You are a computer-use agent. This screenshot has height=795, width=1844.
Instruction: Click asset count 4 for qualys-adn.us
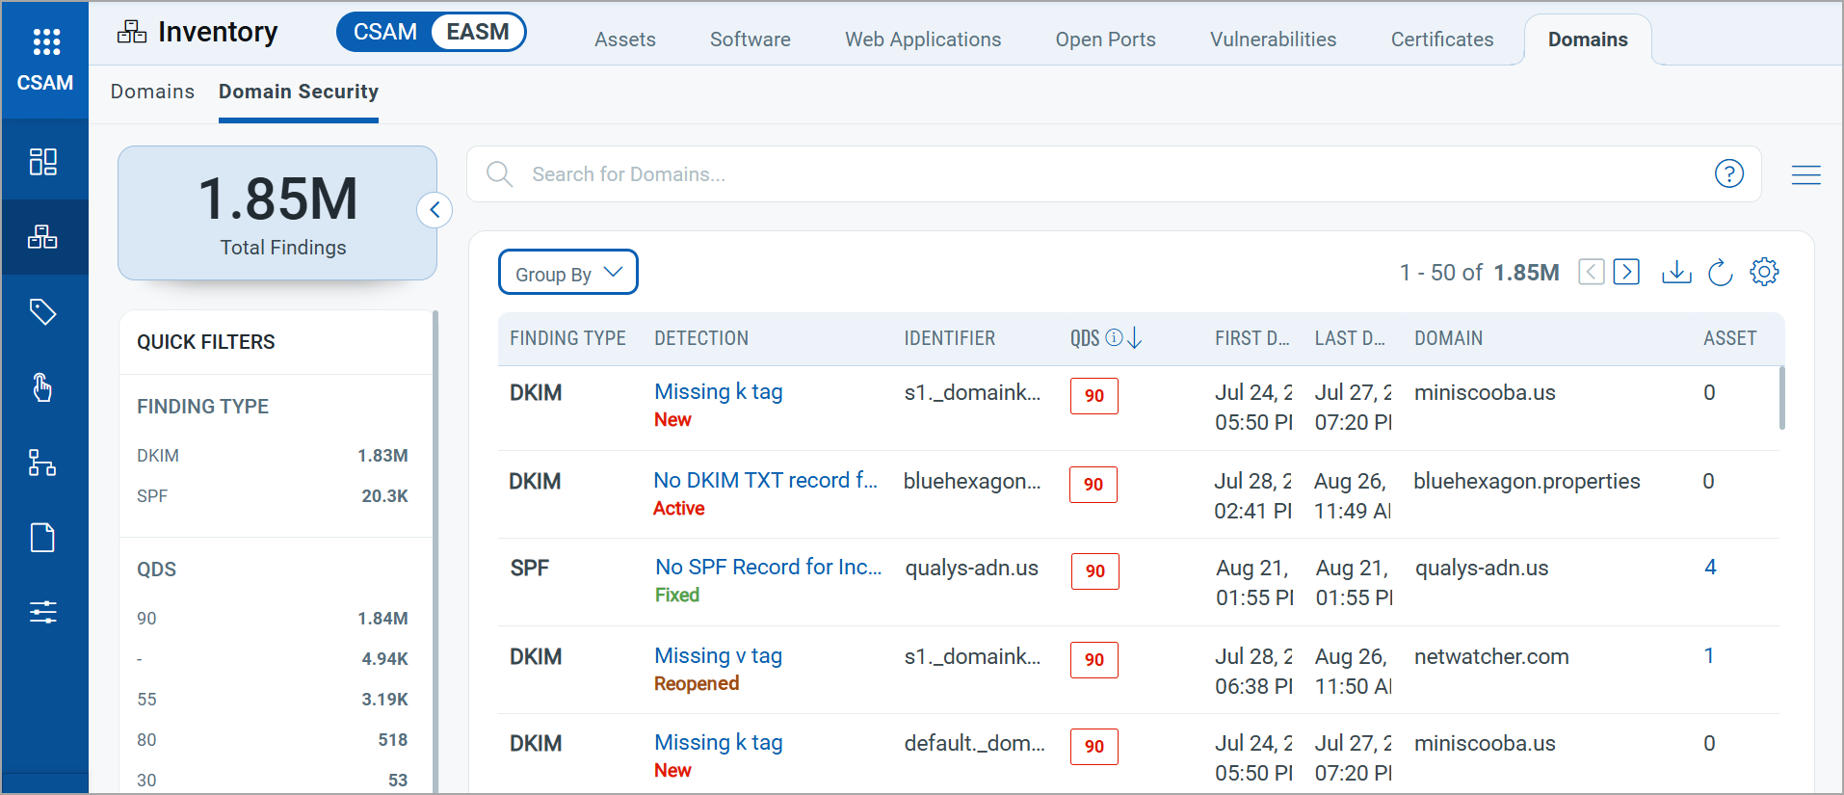pyautogui.click(x=1710, y=568)
